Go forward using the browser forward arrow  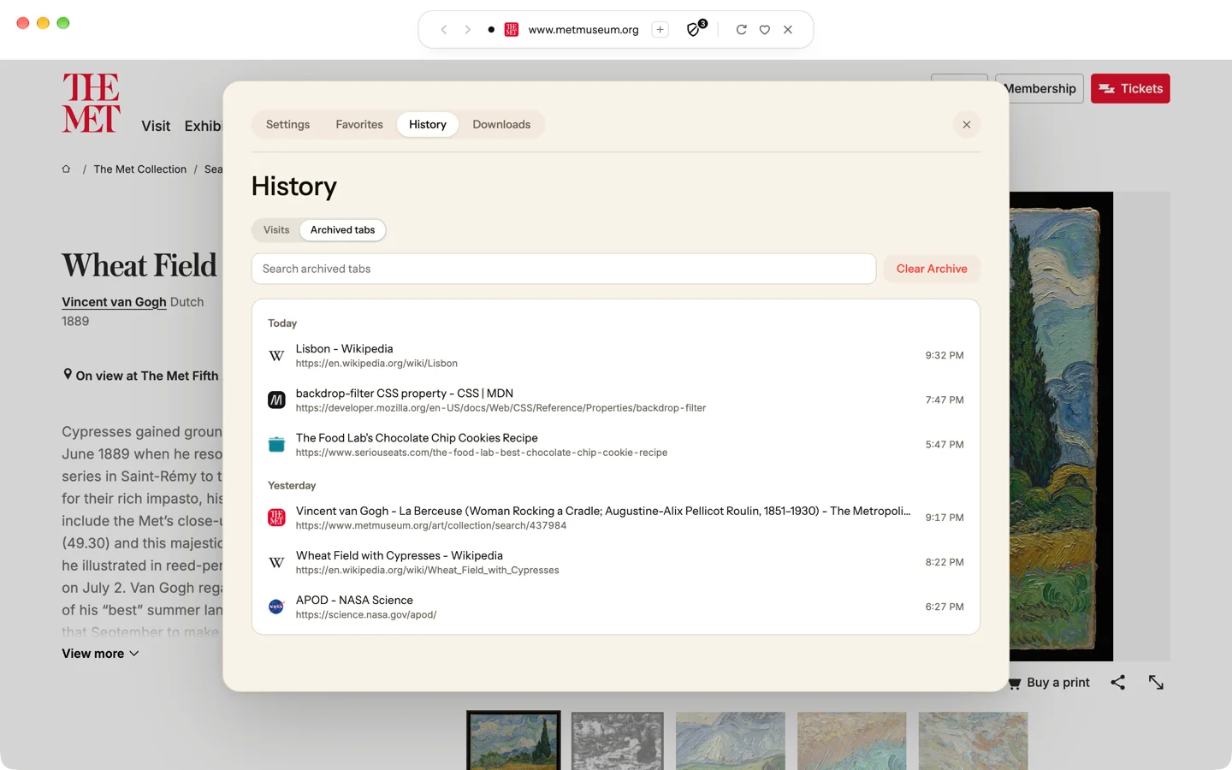pyautogui.click(x=468, y=30)
